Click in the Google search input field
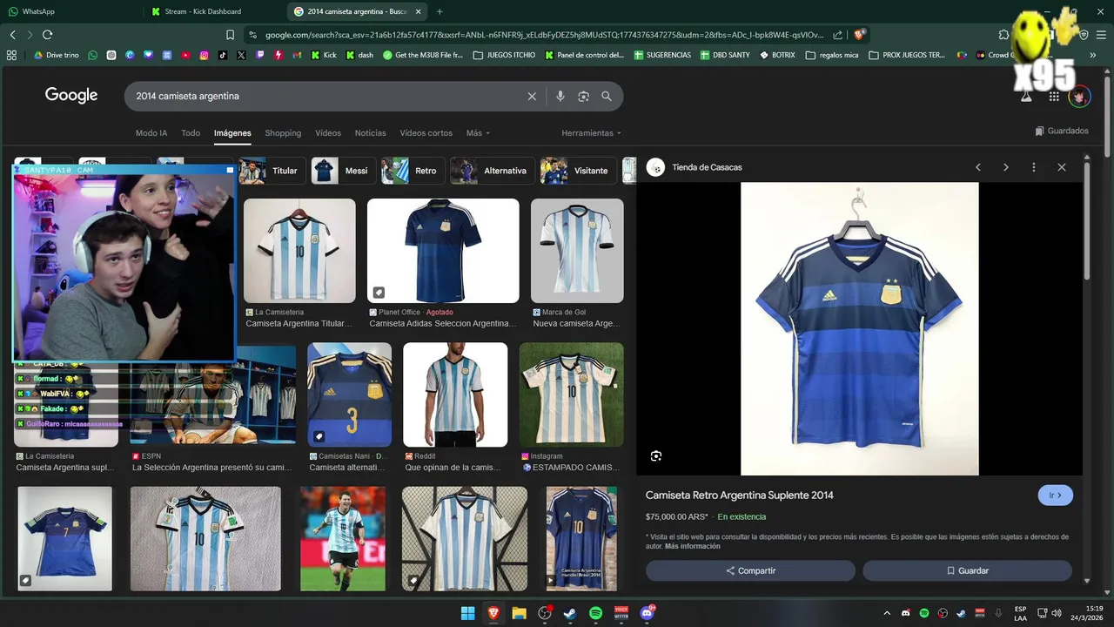1114x627 pixels. (x=326, y=97)
